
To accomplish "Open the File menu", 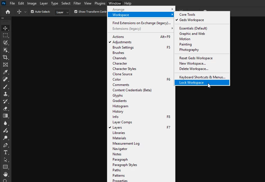I will [x=12, y=3].
